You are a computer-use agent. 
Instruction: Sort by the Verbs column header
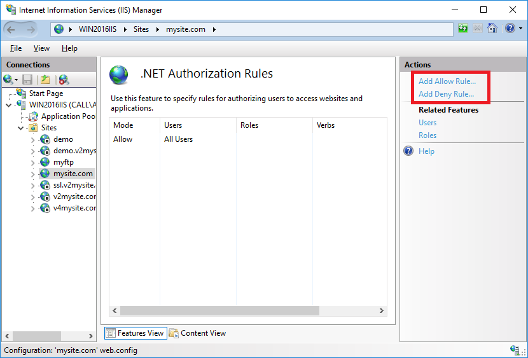coord(349,125)
